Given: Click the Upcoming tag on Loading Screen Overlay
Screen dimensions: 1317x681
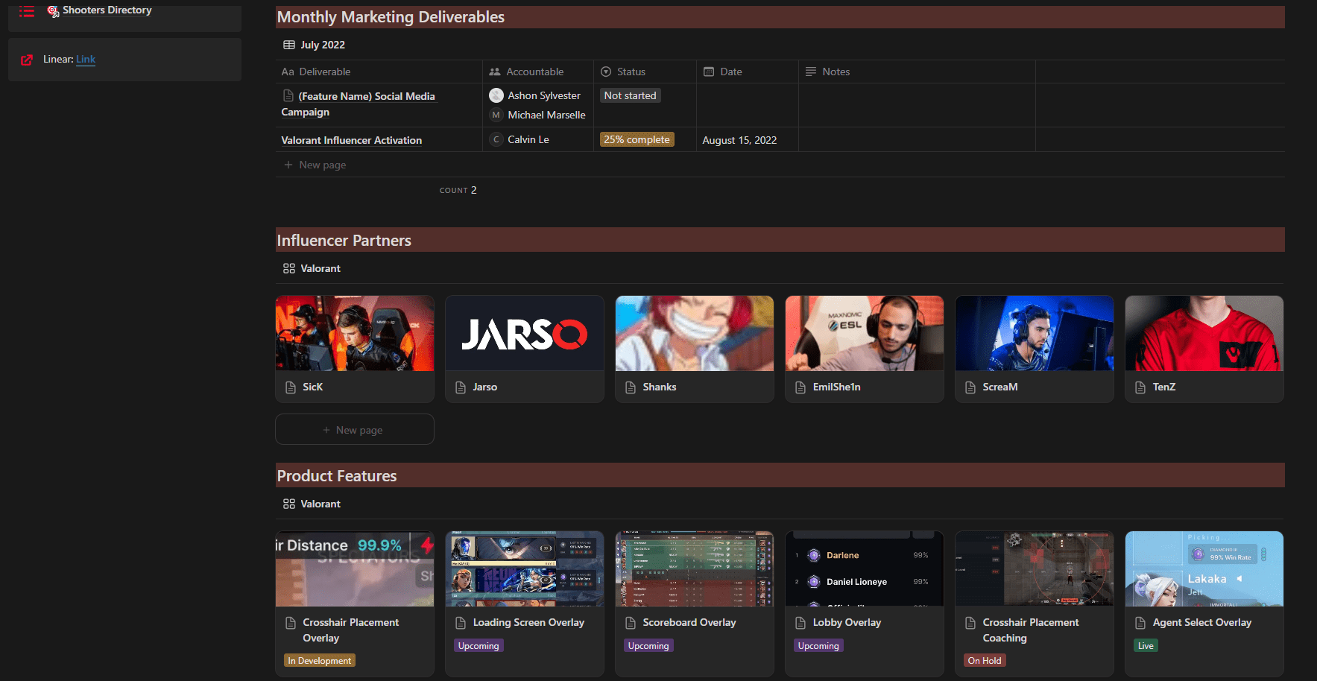Looking at the screenshot, I should (479, 646).
